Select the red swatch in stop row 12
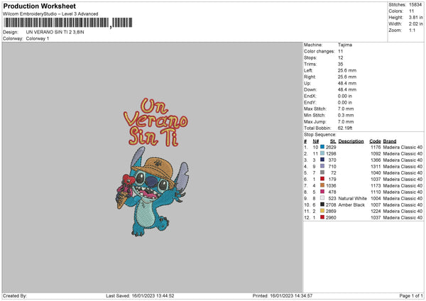The image size is (426, 301). (x=322, y=217)
